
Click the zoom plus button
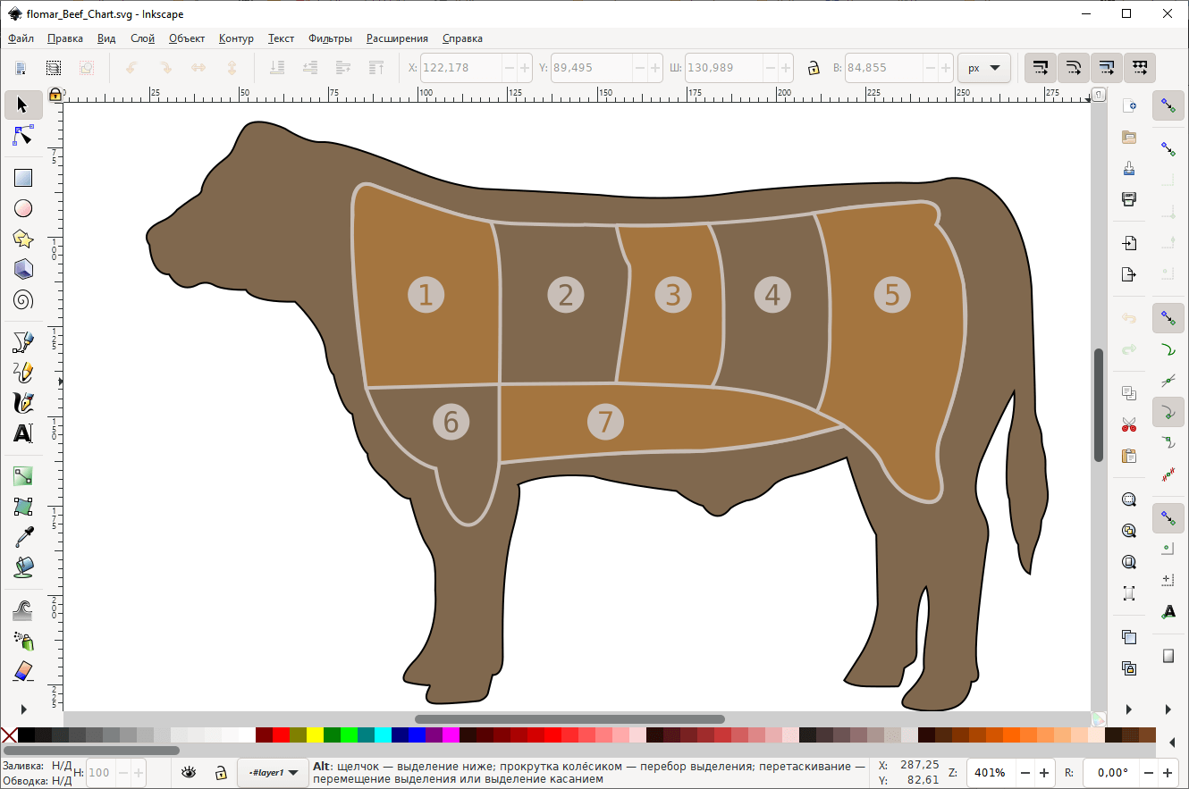point(1042,772)
